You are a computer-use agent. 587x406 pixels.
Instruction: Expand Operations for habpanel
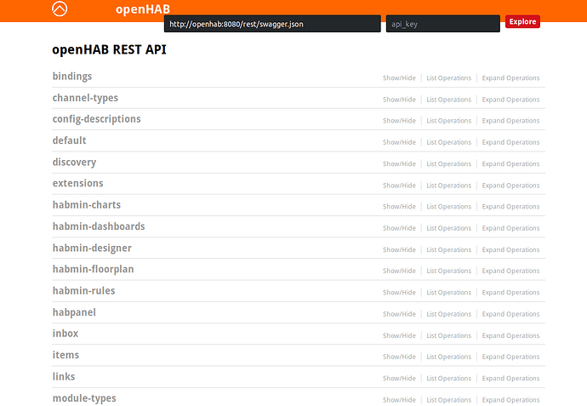[x=510, y=314]
